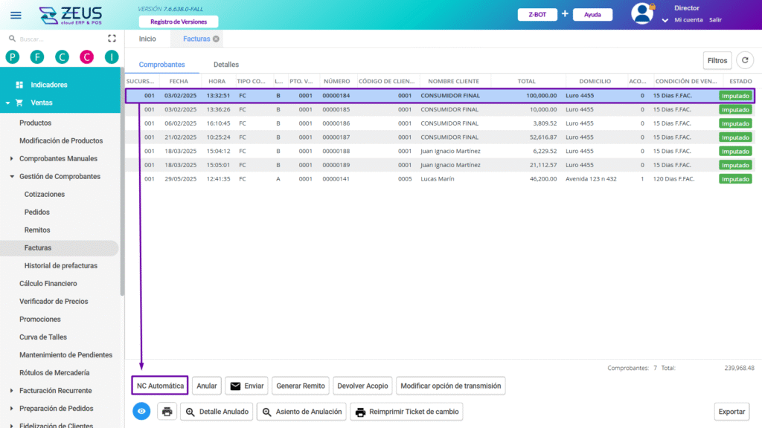762x428 pixels.
Task: Open Verificador de Precios
Action: coord(54,302)
